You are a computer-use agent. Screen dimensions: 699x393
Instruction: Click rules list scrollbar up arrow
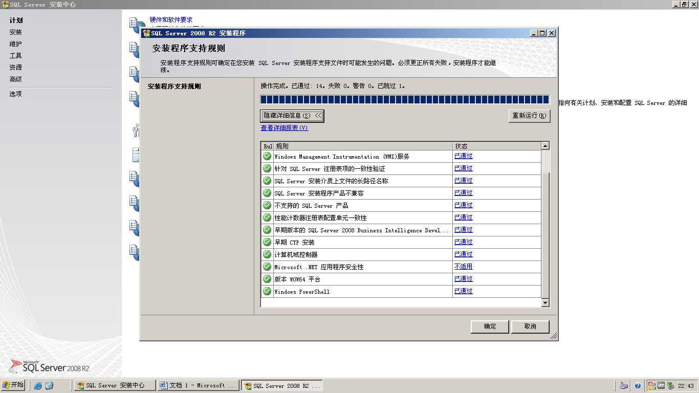545,146
